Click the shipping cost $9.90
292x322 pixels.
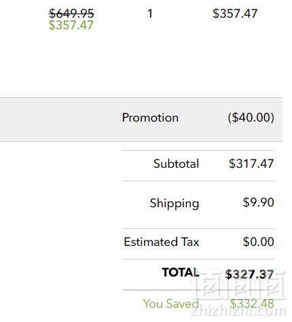(x=259, y=202)
